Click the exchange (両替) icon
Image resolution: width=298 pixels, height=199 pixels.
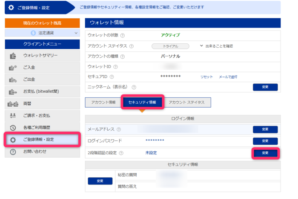click(x=13, y=104)
